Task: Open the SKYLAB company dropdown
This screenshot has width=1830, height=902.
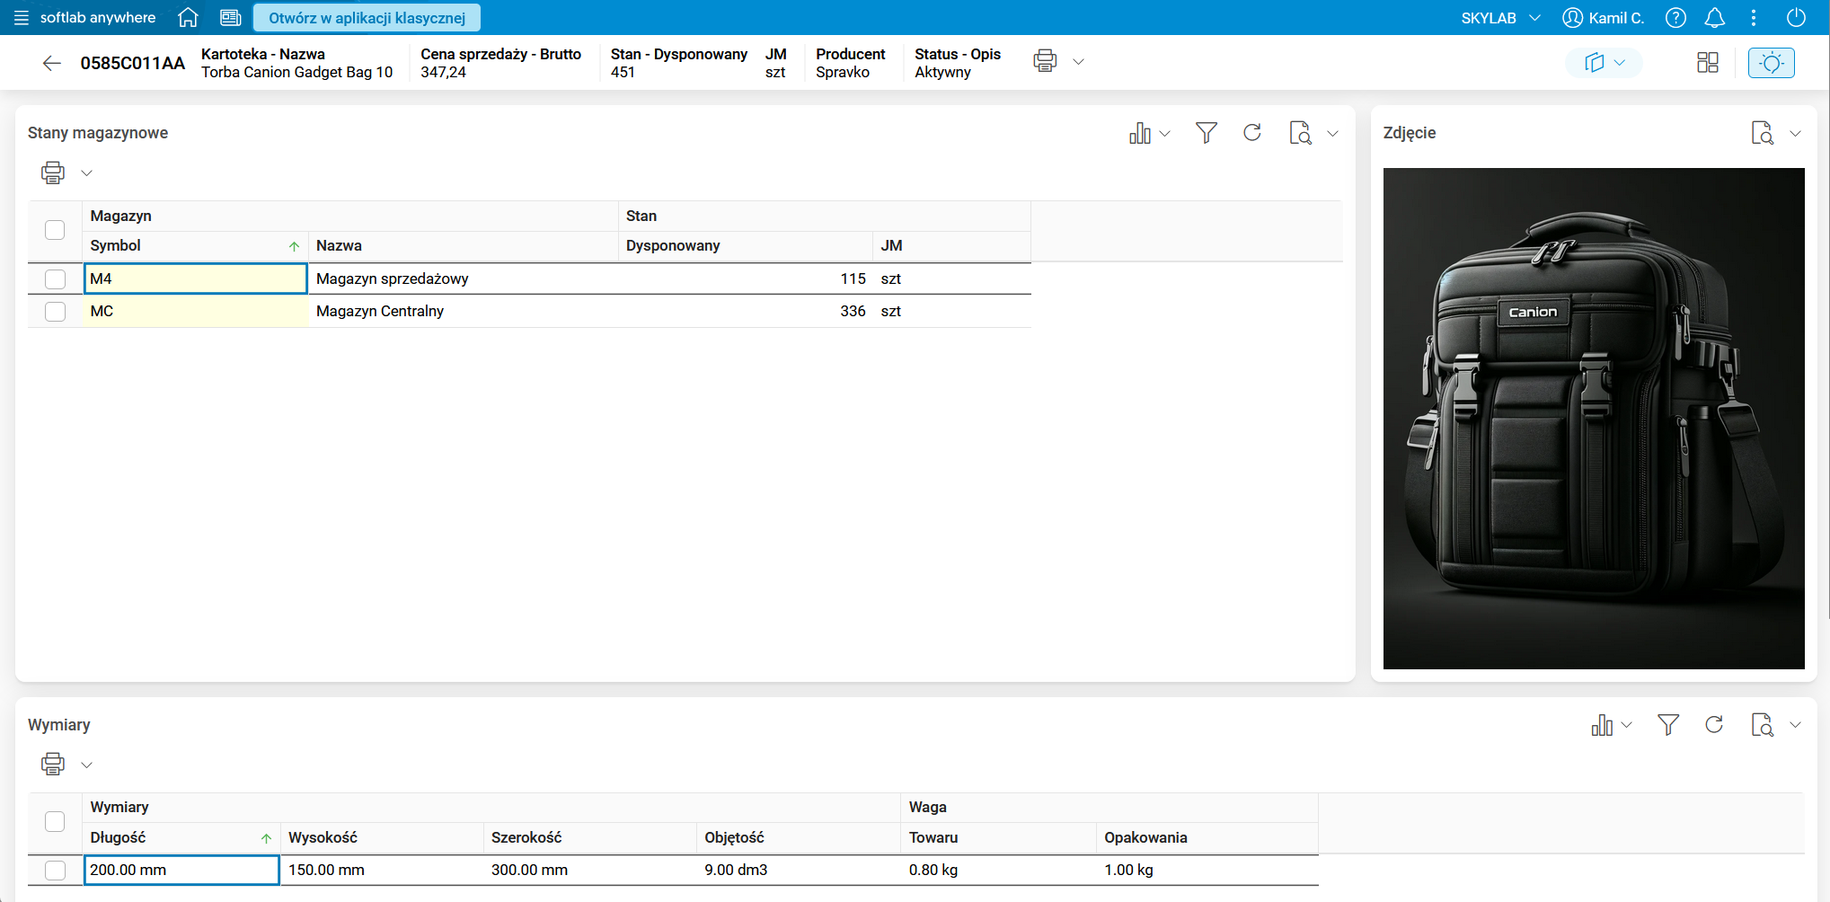Action: 1500,18
